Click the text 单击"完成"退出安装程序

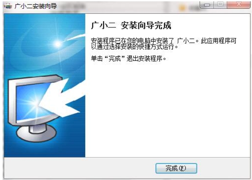click(128, 59)
